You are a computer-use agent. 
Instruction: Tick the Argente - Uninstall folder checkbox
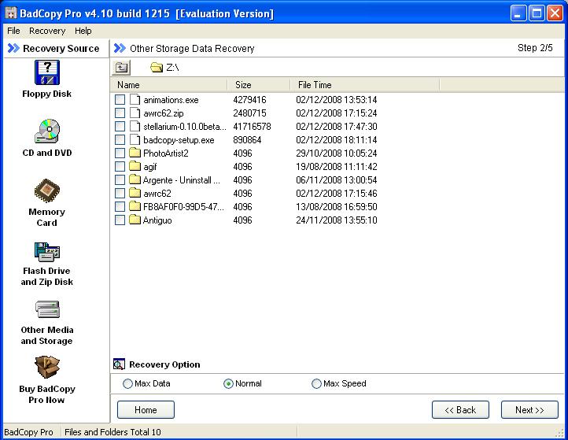click(x=120, y=180)
